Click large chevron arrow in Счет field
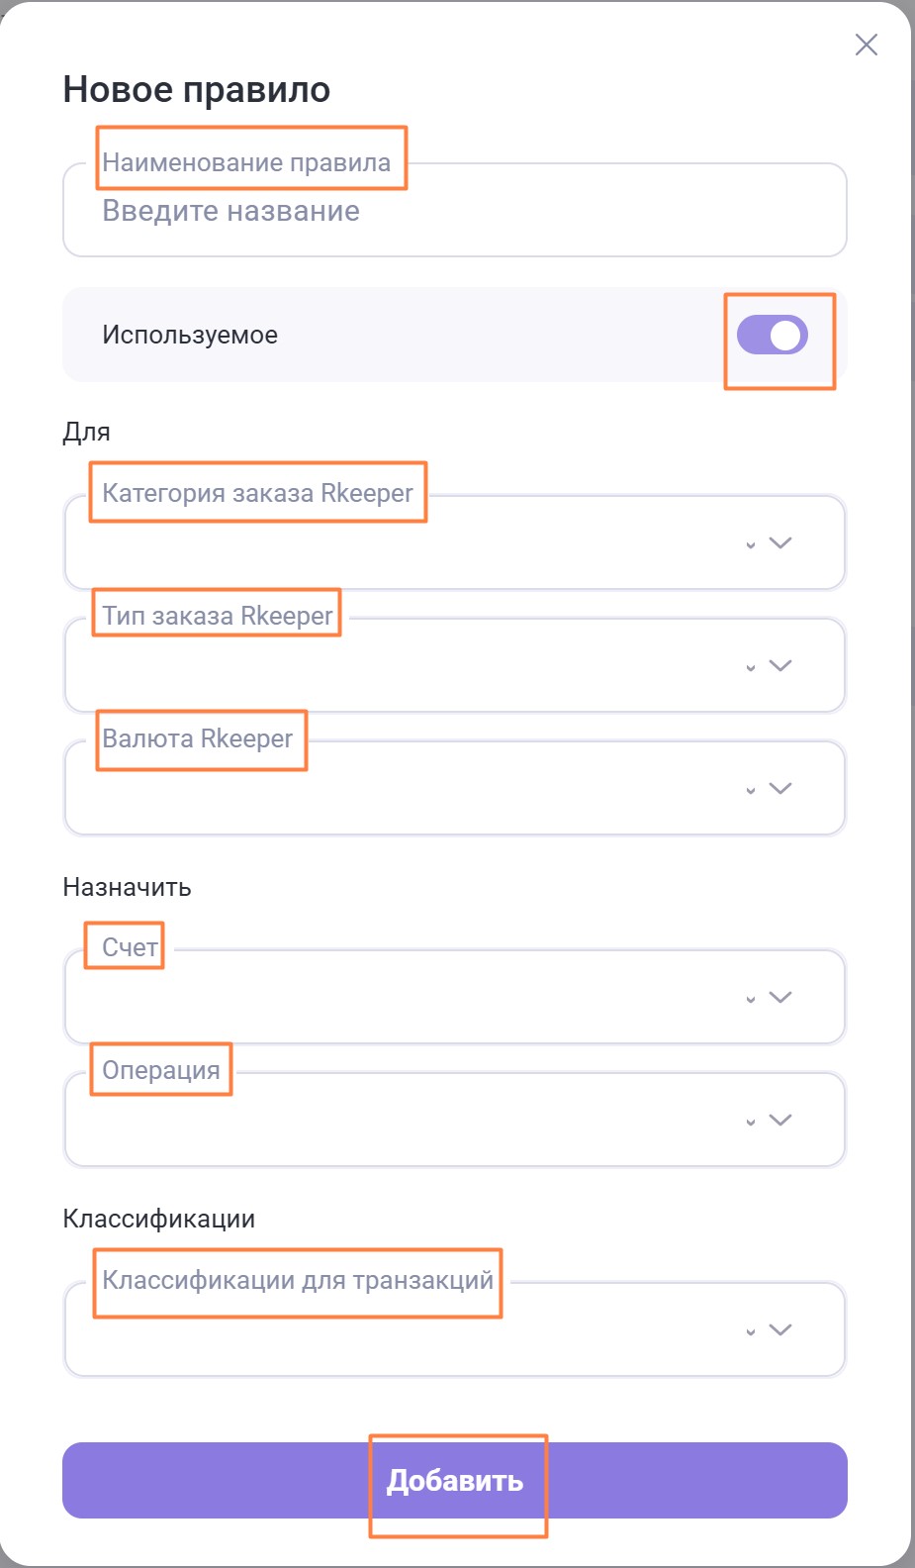915x1568 pixels. pyautogui.click(x=780, y=997)
